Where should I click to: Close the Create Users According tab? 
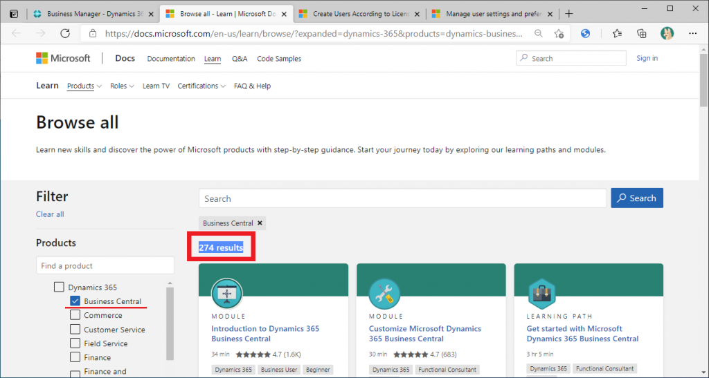[417, 15]
